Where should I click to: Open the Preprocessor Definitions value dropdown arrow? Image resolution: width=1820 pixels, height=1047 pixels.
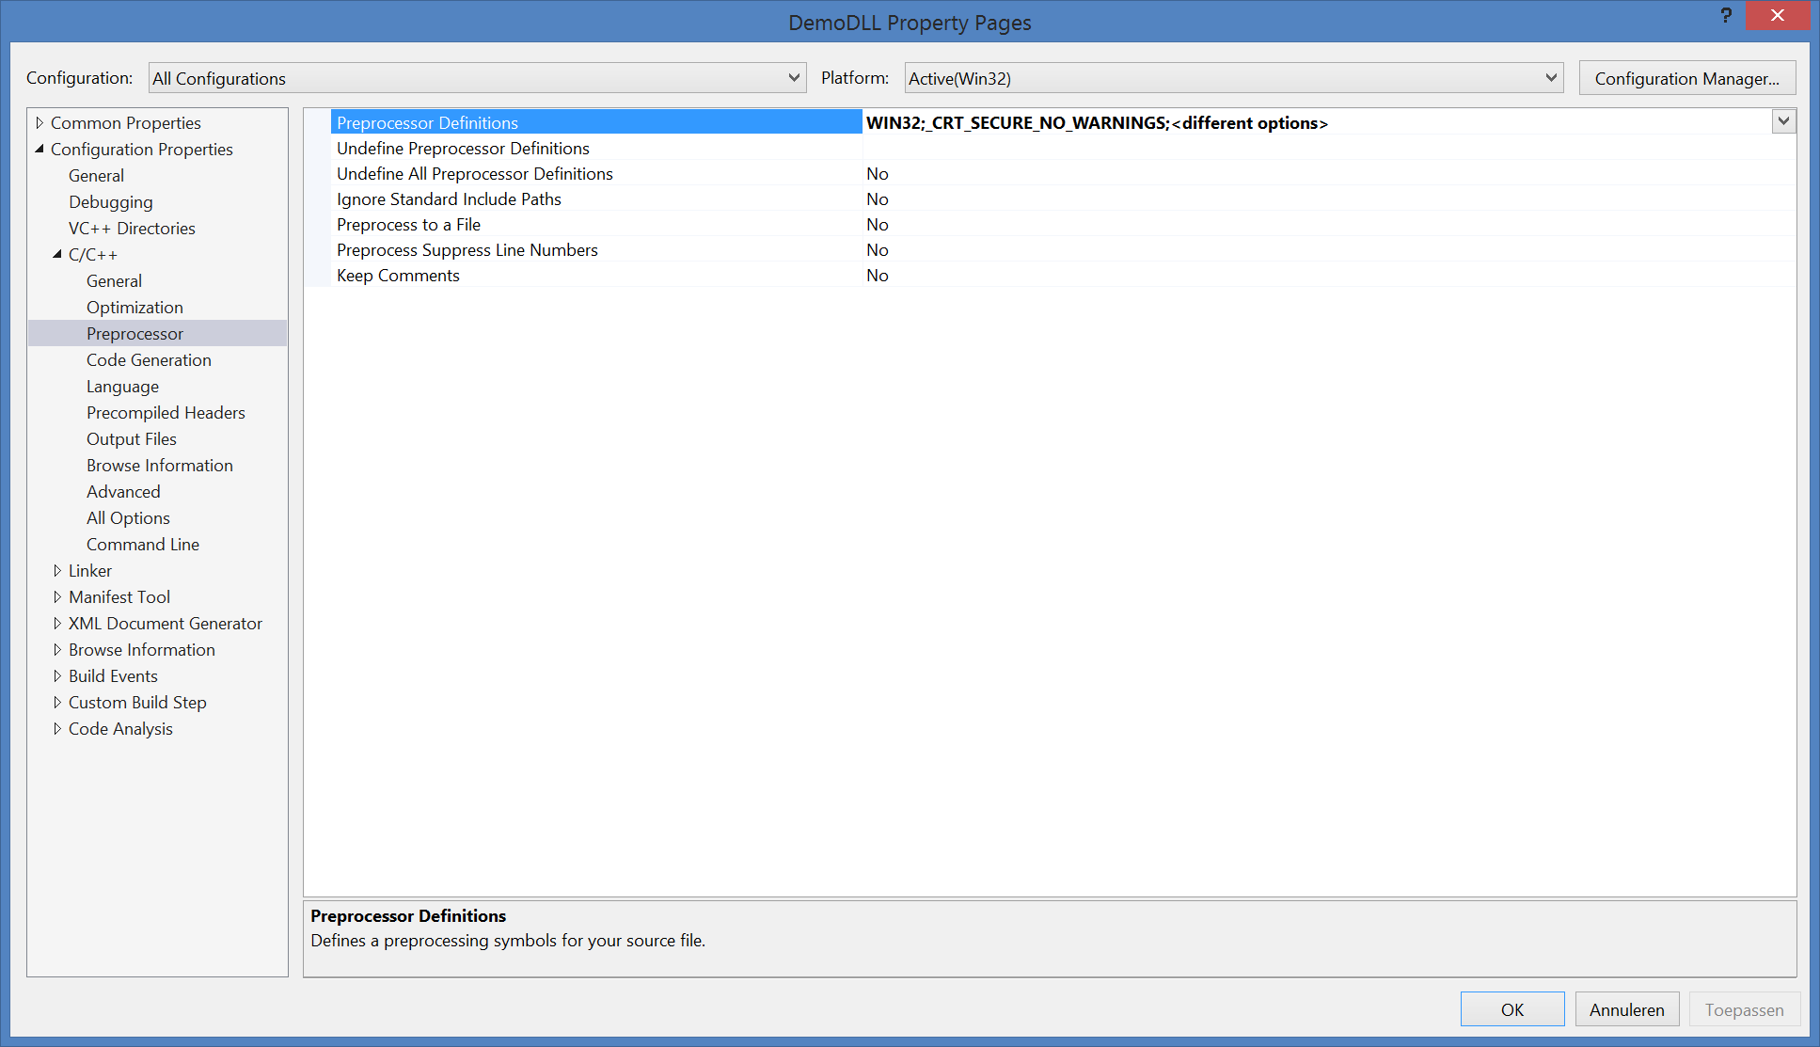pos(1783,121)
